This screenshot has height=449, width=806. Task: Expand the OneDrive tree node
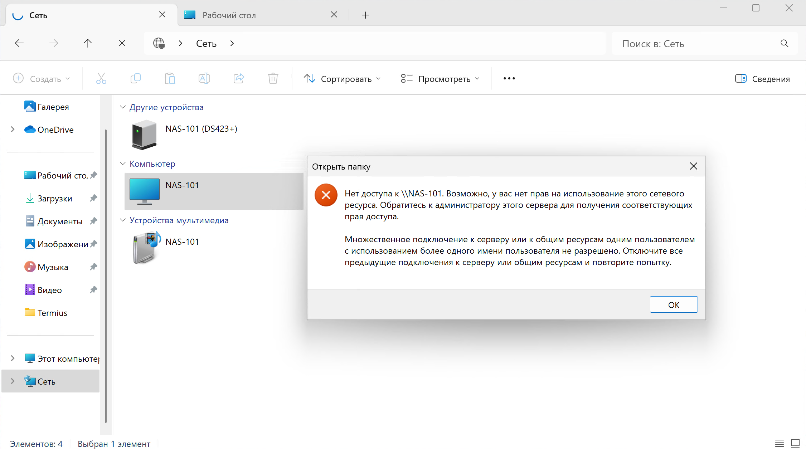[x=13, y=130]
